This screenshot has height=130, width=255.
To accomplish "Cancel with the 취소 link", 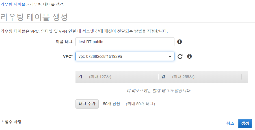I will (x=230, y=123).
